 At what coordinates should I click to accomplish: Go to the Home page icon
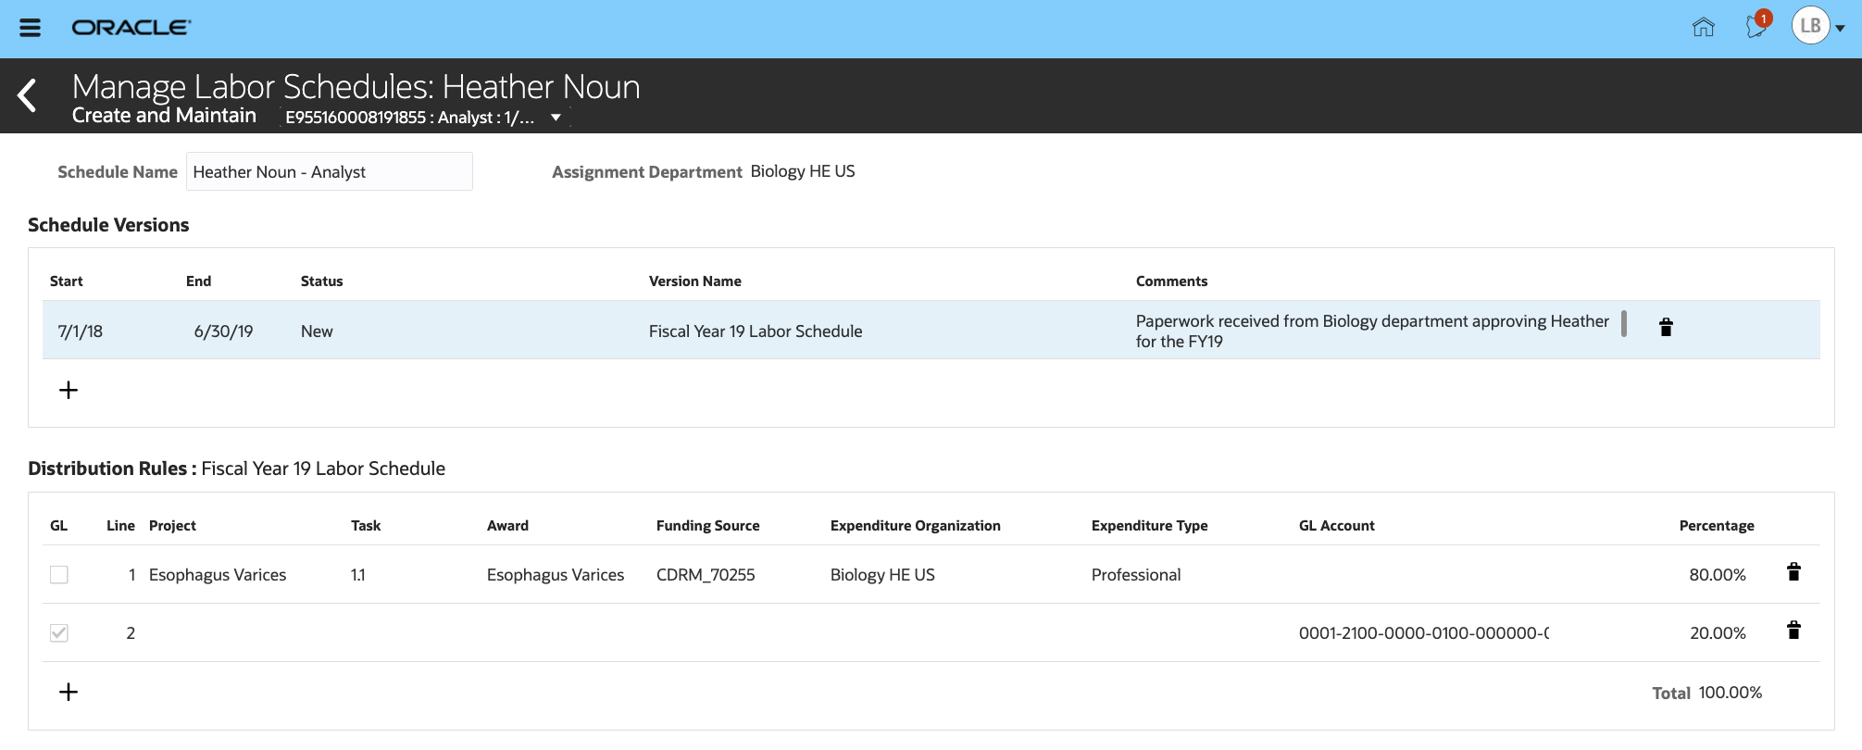pyautogui.click(x=1703, y=28)
